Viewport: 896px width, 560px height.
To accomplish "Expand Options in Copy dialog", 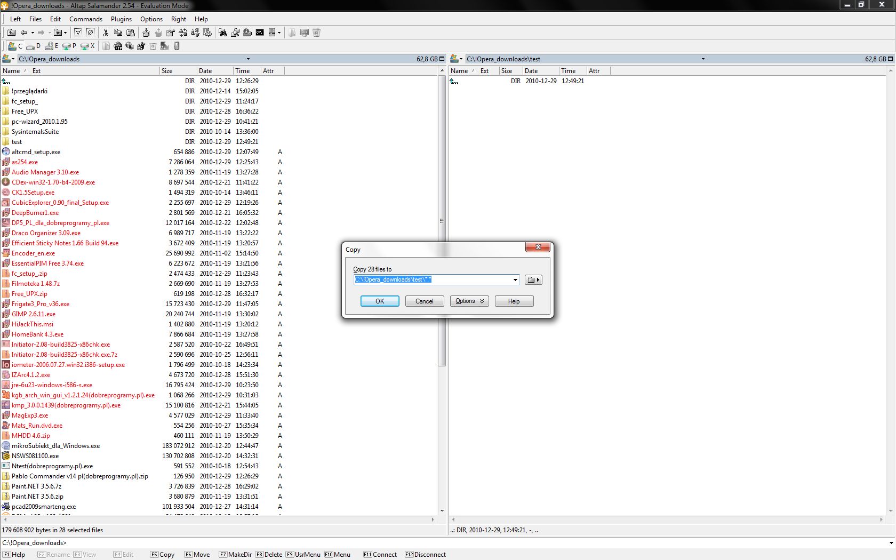I will [x=469, y=301].
